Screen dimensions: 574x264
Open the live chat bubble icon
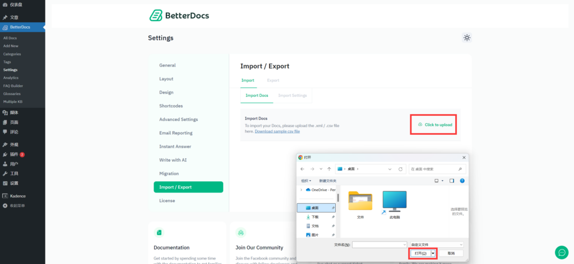[x=562, y=252]
